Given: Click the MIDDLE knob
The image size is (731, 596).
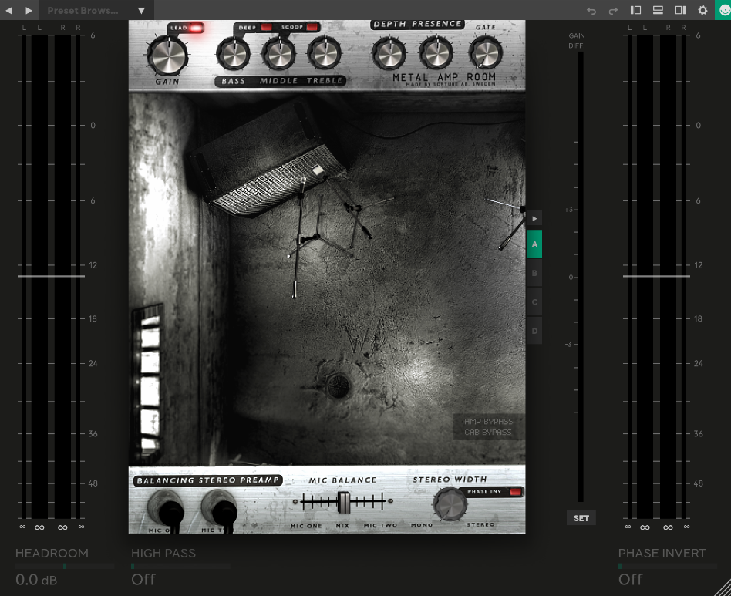Looking at the screenshot, I should point(279,54).
